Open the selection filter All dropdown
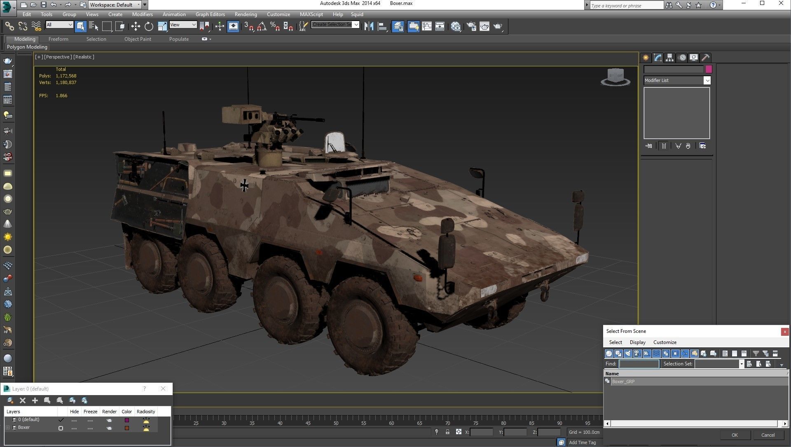Image resolution: width=791 pixels, height=447 pixels. click(59, 25)
